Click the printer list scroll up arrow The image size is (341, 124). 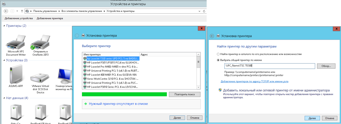click(x=198, y=54)
